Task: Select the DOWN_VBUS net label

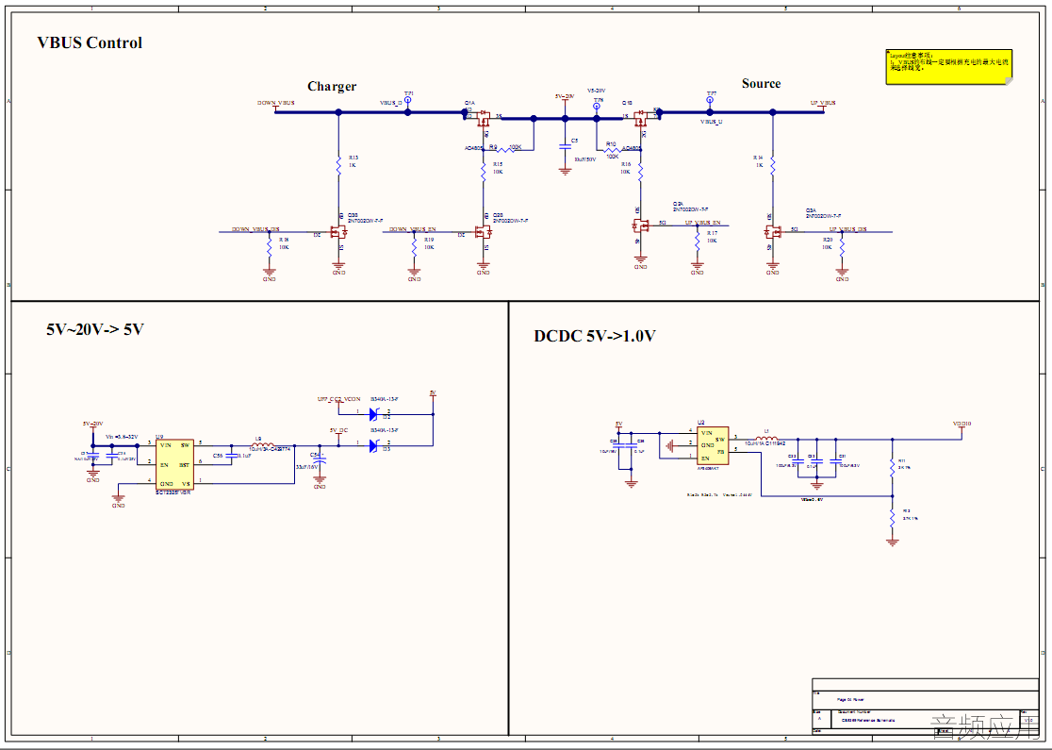Action: pyautogui.click(x=275, y=103)
